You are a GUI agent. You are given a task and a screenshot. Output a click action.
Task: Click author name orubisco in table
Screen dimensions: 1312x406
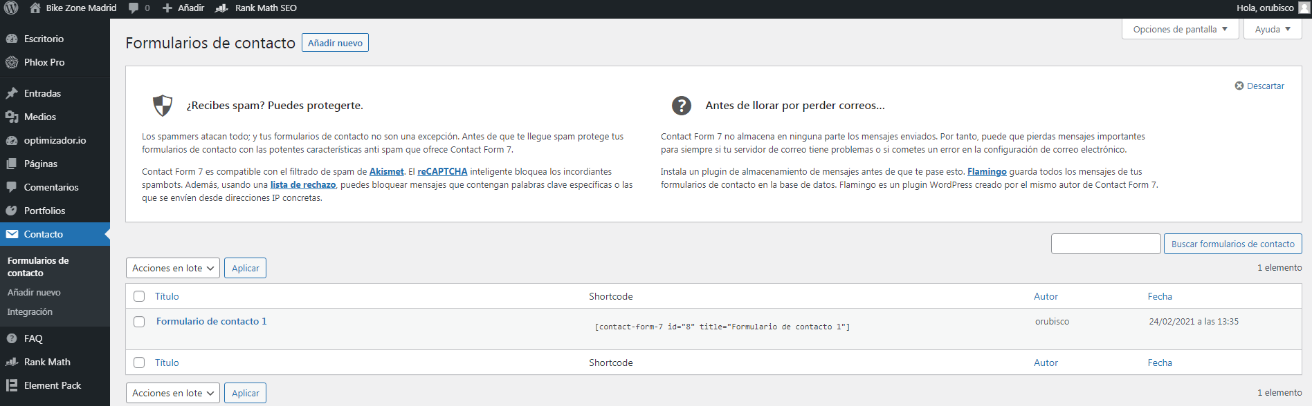point(1052,321)
